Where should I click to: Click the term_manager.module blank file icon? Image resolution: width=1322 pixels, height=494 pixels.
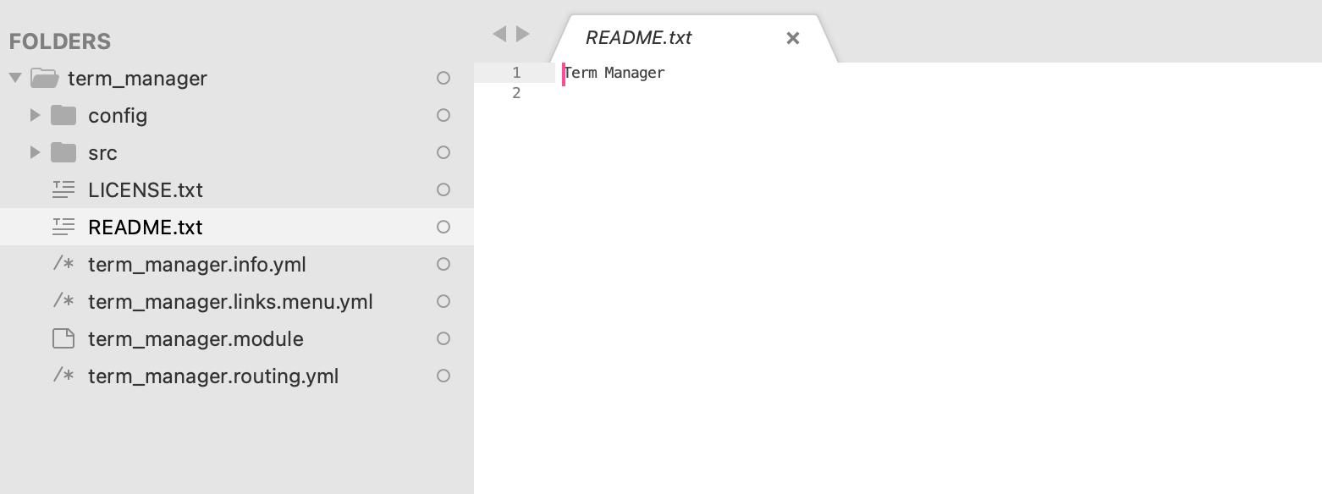pyautogui.click(x=63, y=338)
